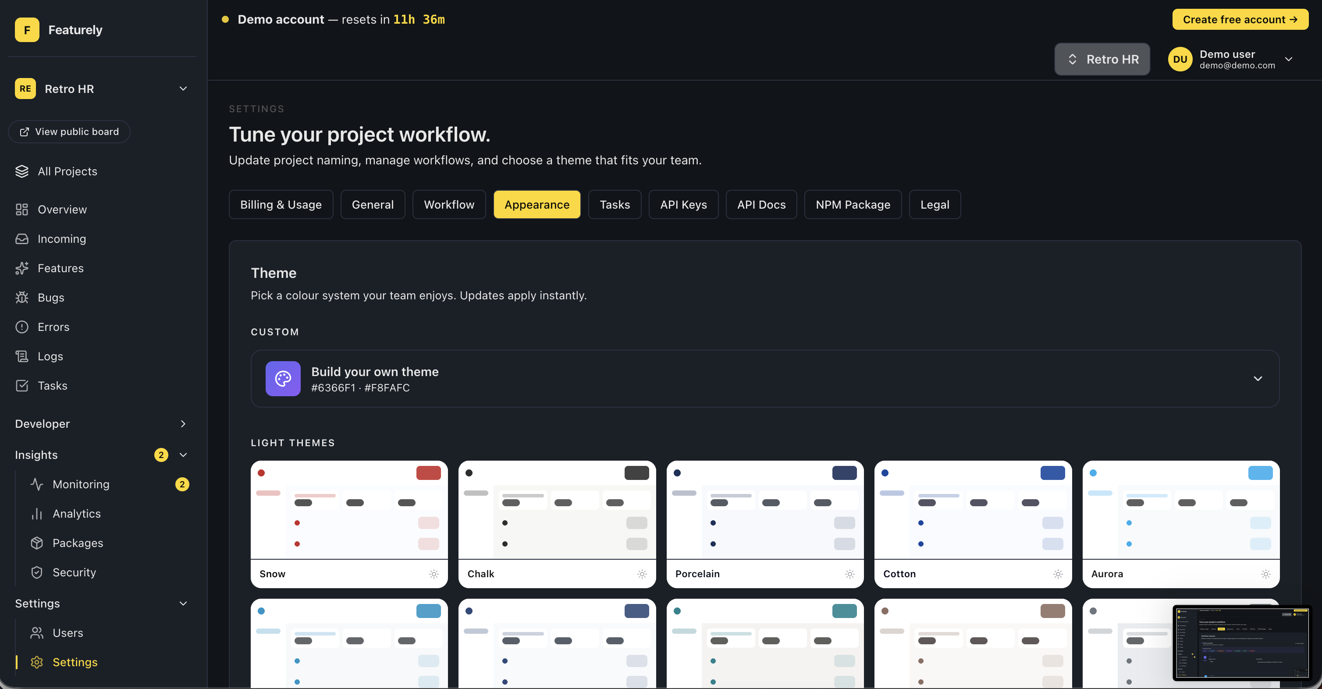Click the Features sparkle icon
Screen dimensions: 1322x689
[x=21, y=268]
